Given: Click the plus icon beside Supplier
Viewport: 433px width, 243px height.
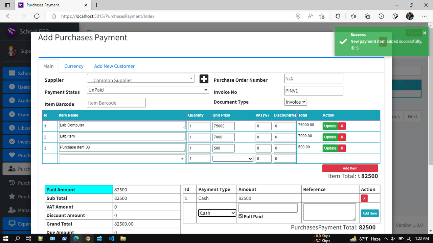Looking at the screenshot, I should click(204, 79).
